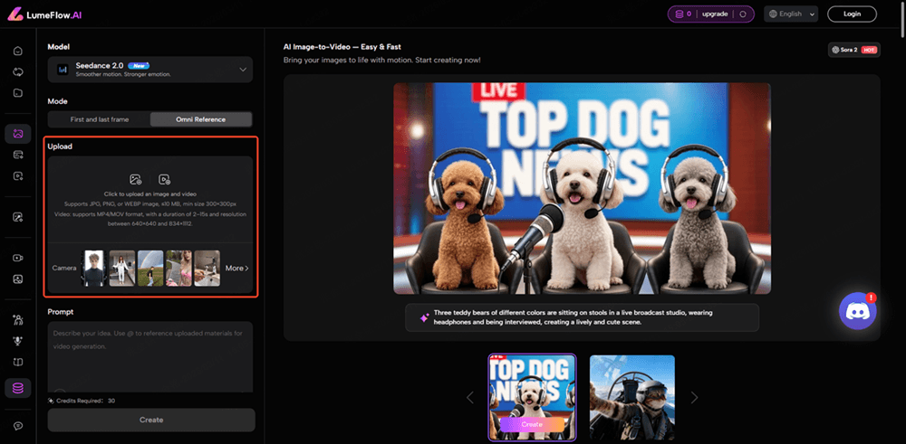906x444 pixels.
Task: Switch mode to First and last frame
Action: [x=99, y=119]
